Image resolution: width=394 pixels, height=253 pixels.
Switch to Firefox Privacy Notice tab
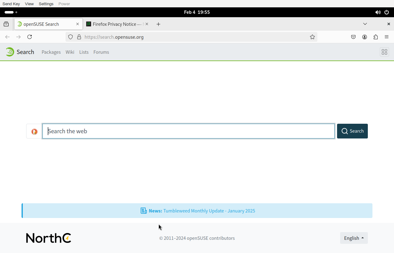(x=117, y=24)
